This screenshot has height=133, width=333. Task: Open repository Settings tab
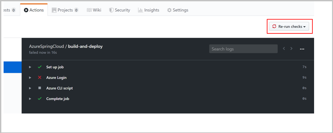(177, 10)
